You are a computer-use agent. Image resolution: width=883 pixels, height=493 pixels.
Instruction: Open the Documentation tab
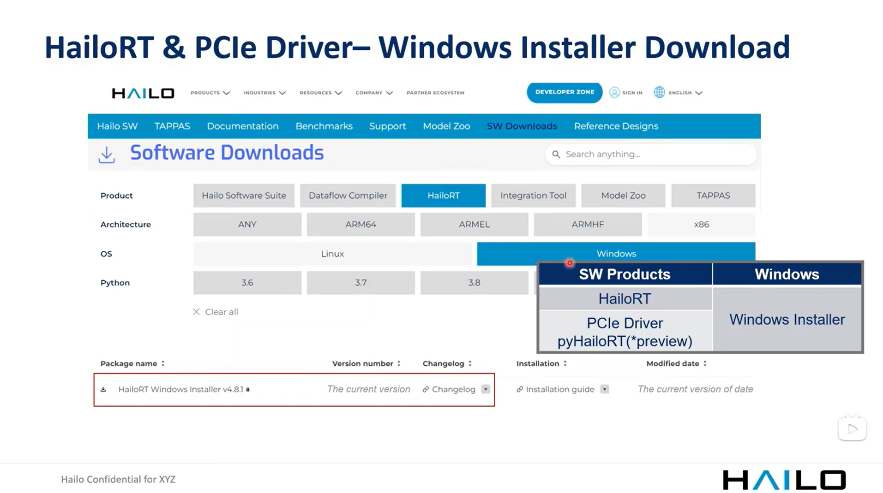tap(242, 126)
